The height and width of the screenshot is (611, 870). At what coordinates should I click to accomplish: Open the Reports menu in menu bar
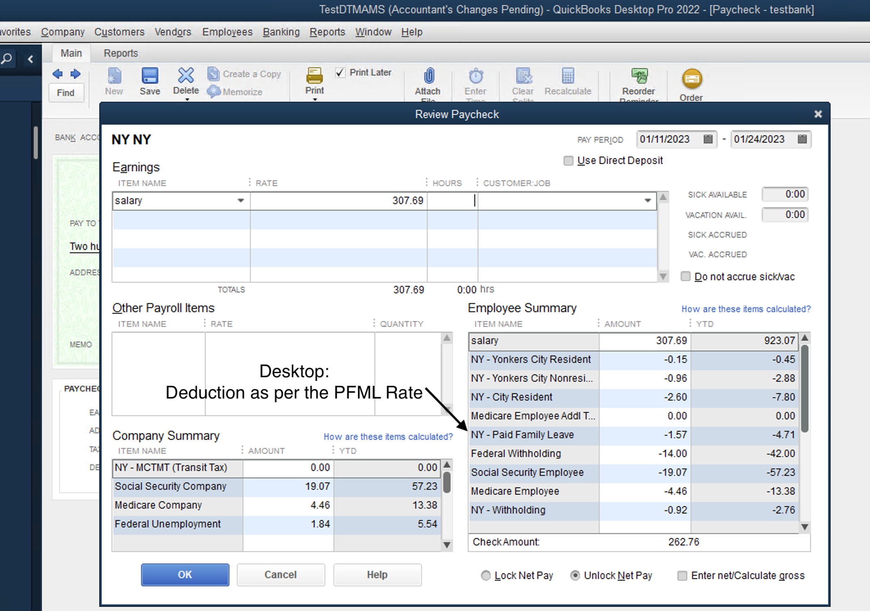click(x=327, y=32)
